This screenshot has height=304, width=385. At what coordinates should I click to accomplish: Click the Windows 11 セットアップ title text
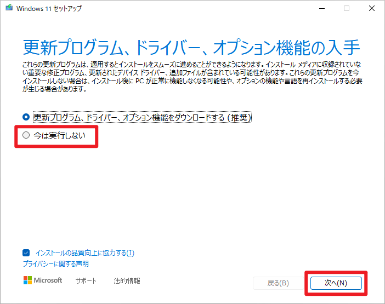[x=49, y=9]
